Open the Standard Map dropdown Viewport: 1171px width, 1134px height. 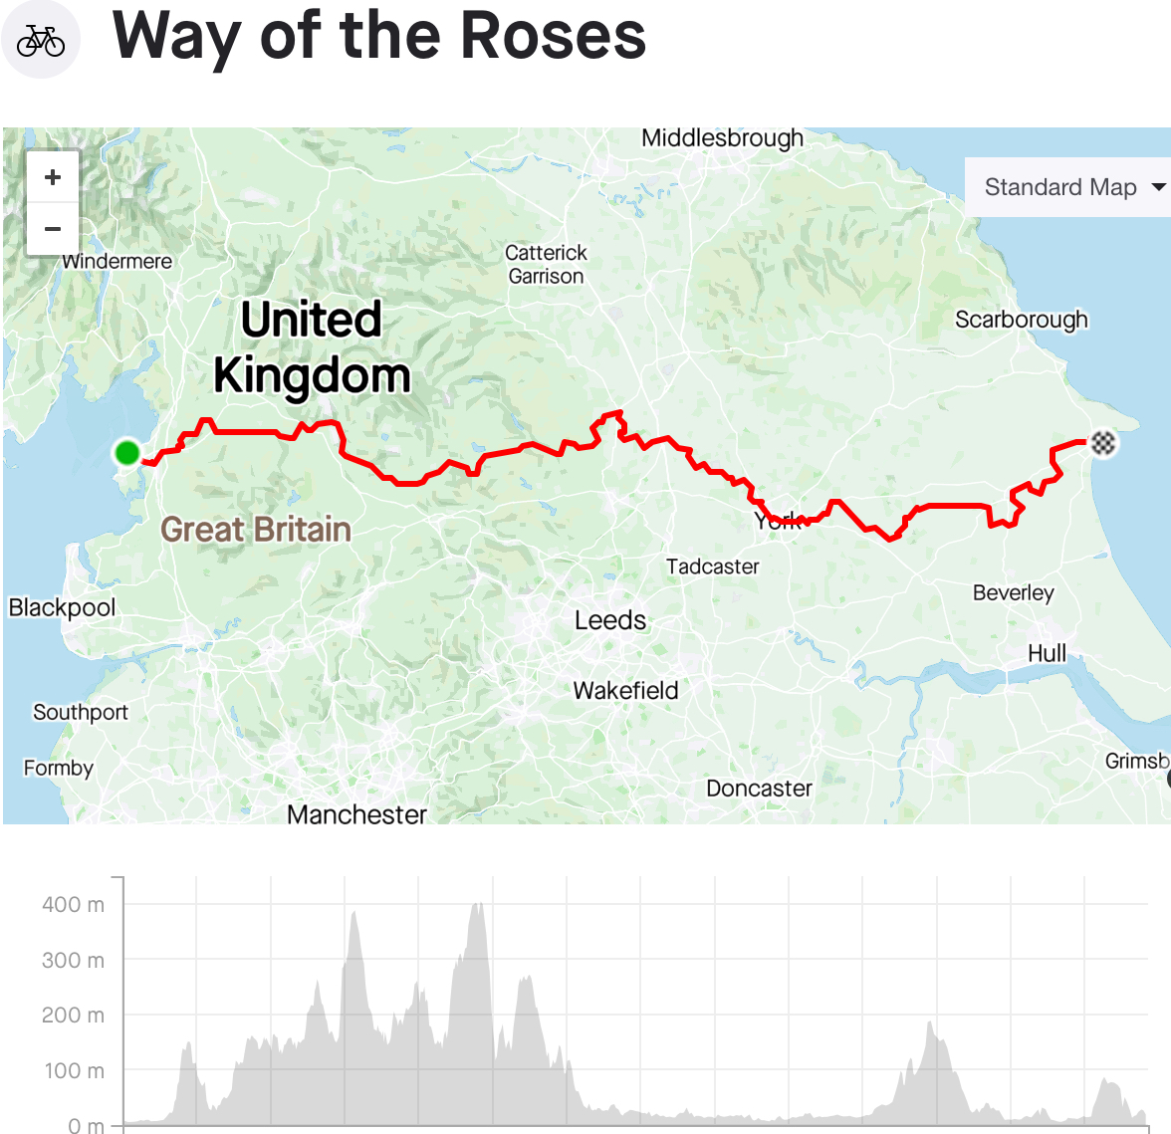tap(1067, 186)
